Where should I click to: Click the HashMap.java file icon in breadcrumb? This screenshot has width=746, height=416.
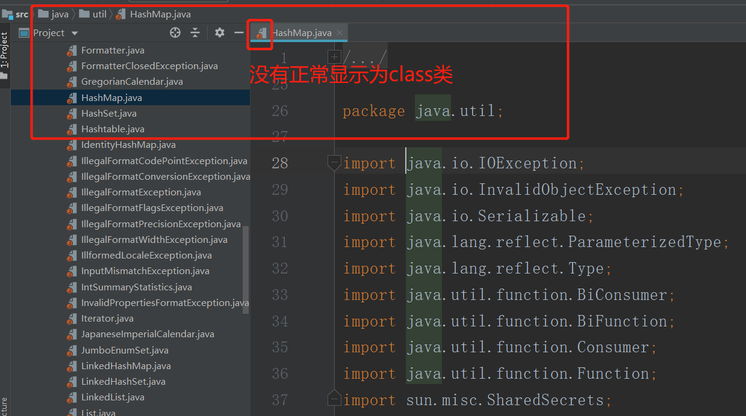coord(121,14)
